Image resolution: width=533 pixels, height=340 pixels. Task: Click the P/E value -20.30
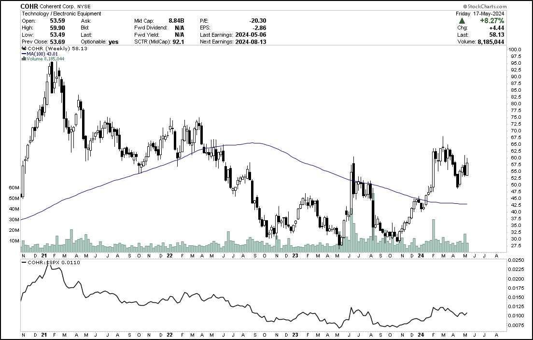pos(258,21)
